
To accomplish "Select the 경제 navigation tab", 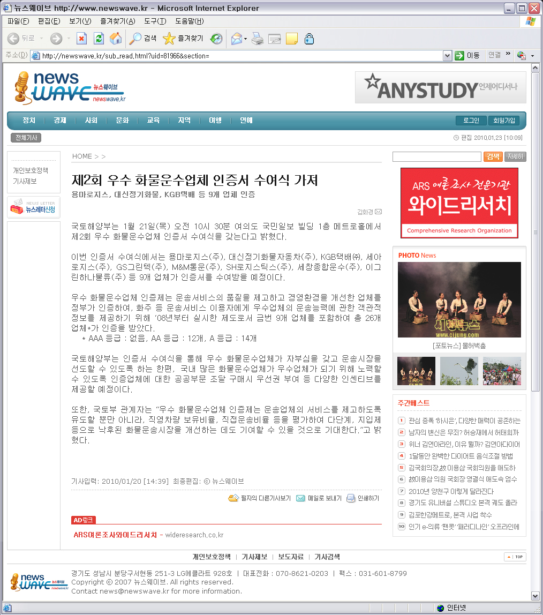I will 60,121.
